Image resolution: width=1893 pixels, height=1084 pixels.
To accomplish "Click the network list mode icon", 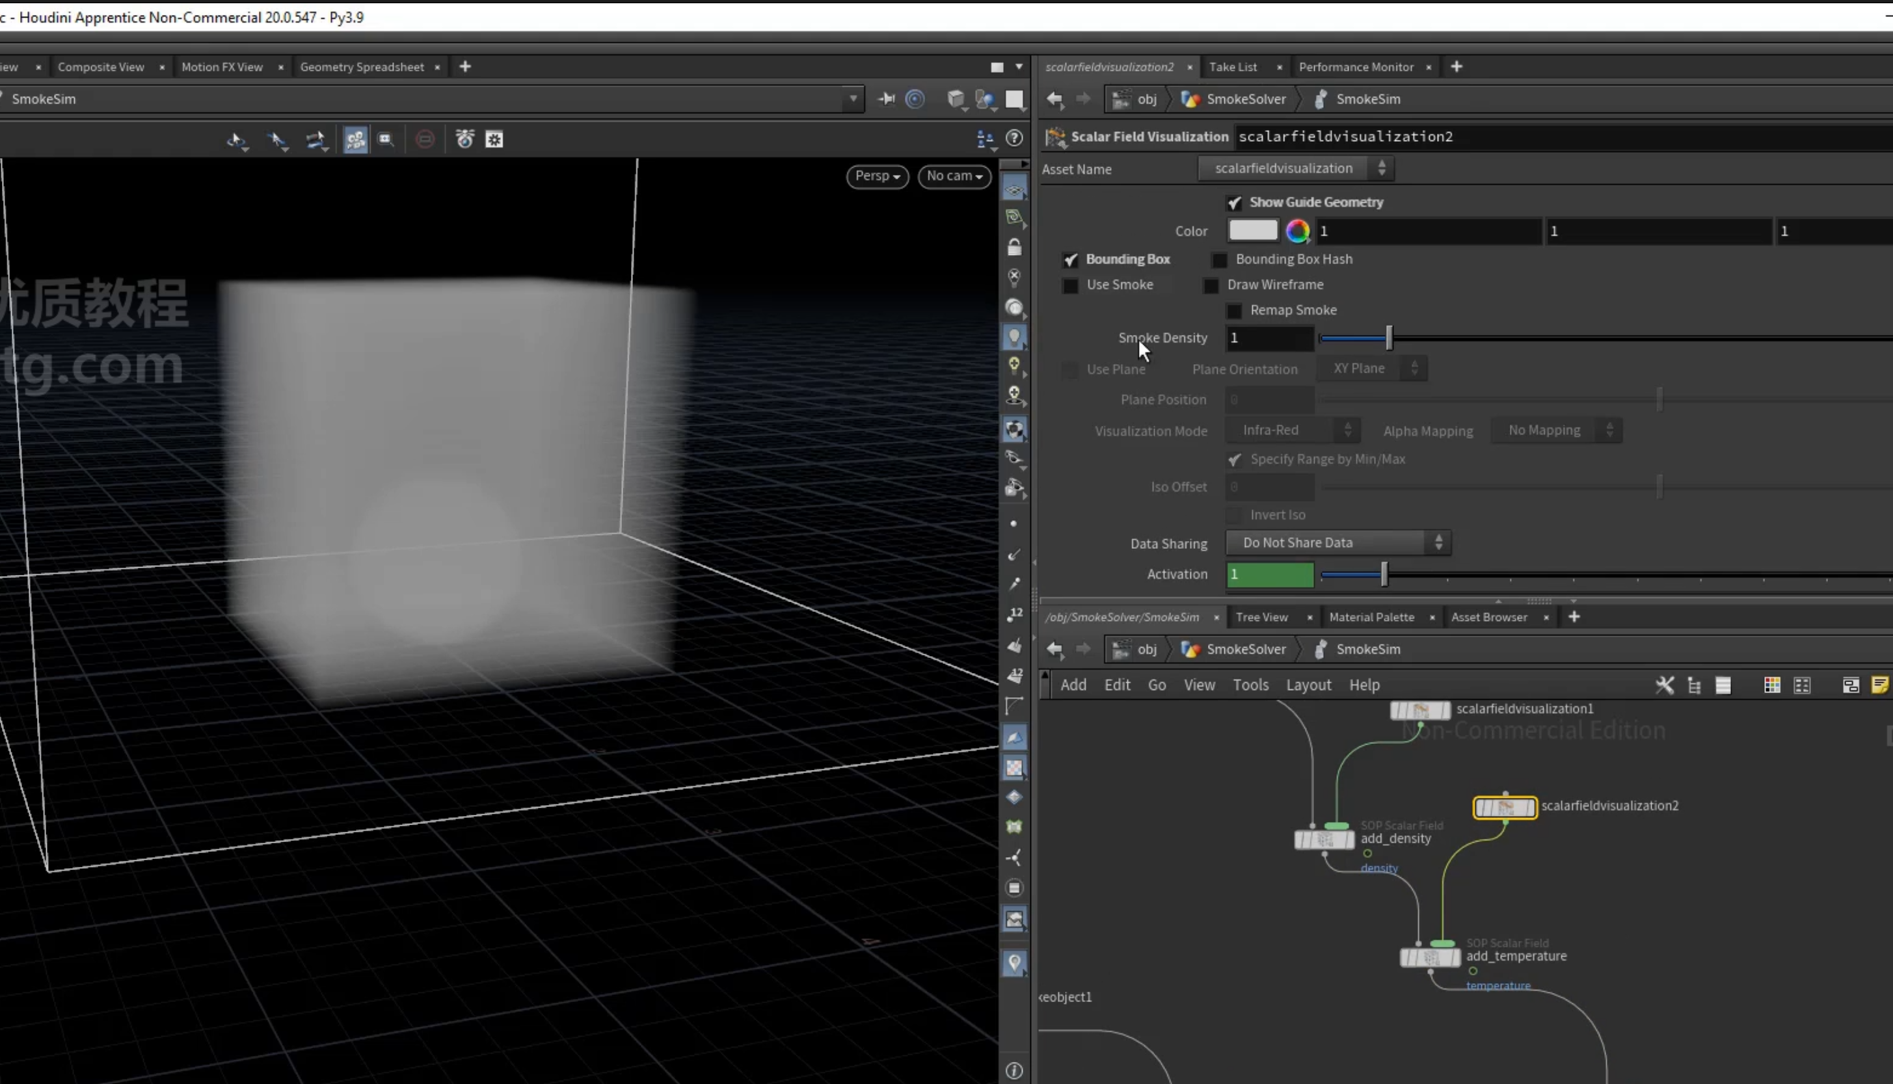I will [1723, 685].
